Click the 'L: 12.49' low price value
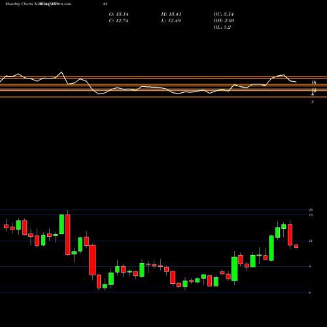This screenshot has height=327, width=327. (171, 21)
